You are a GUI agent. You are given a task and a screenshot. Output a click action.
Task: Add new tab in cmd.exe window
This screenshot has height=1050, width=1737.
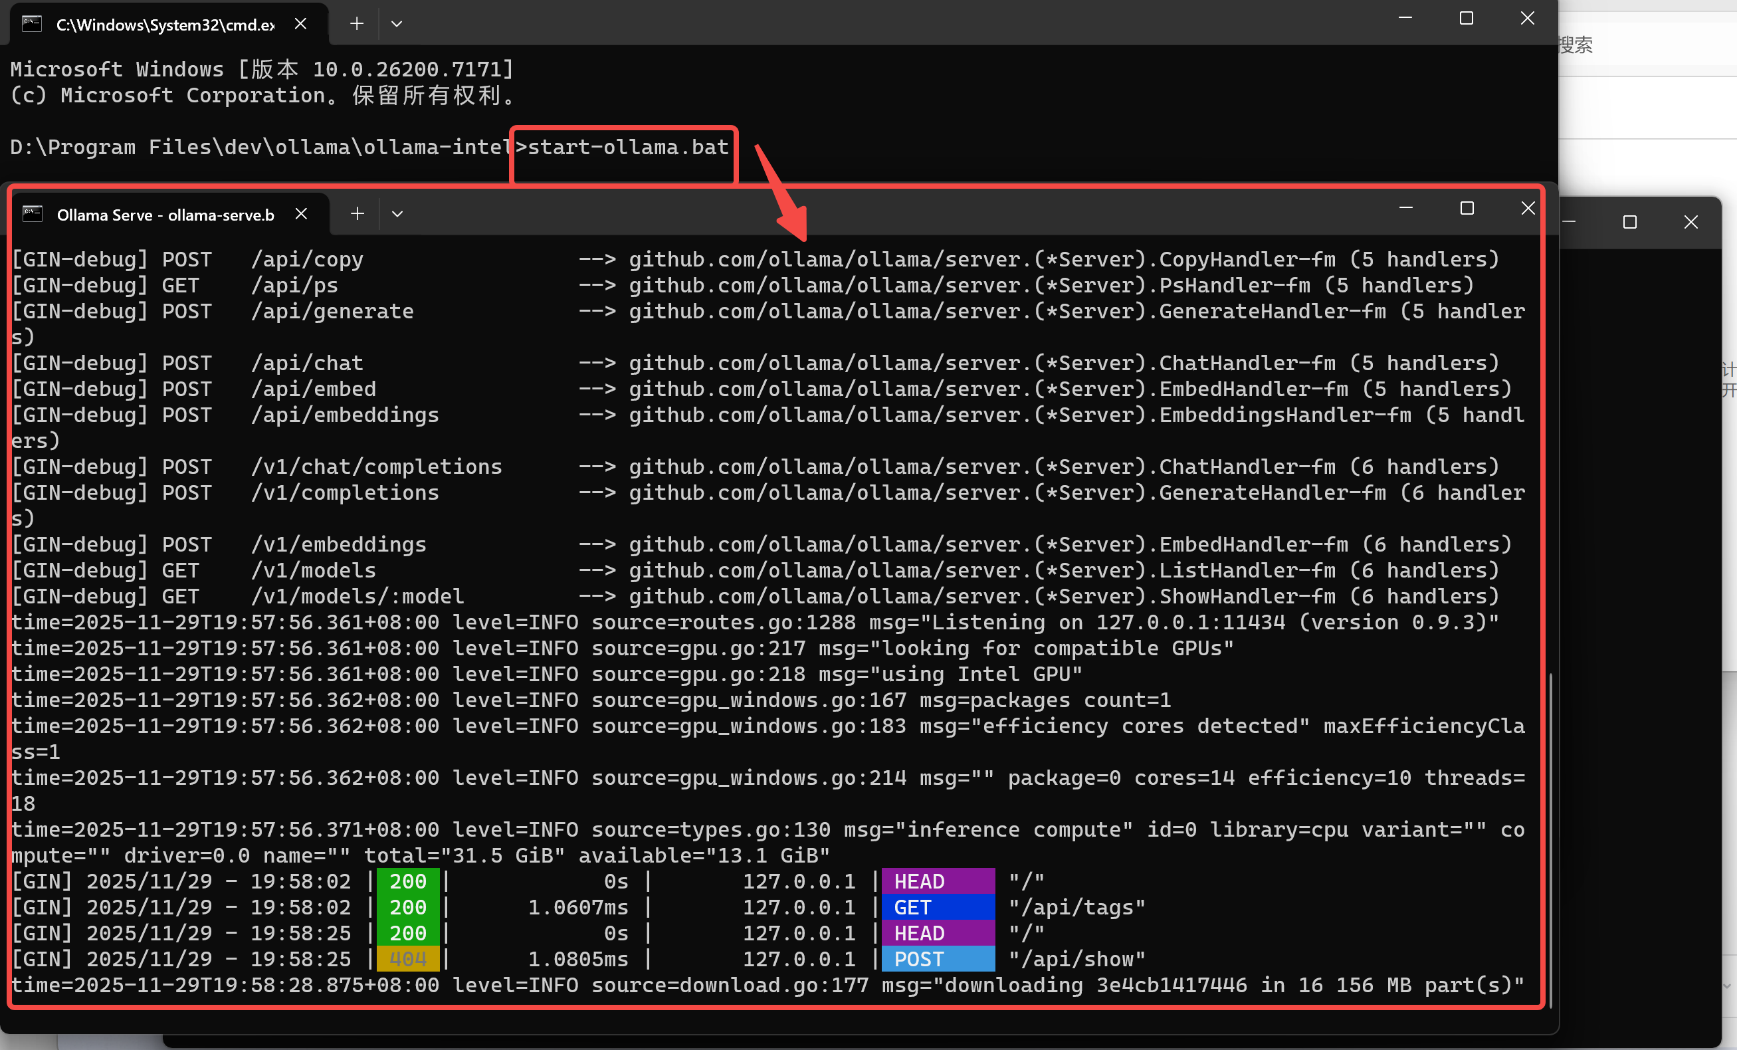357,24
